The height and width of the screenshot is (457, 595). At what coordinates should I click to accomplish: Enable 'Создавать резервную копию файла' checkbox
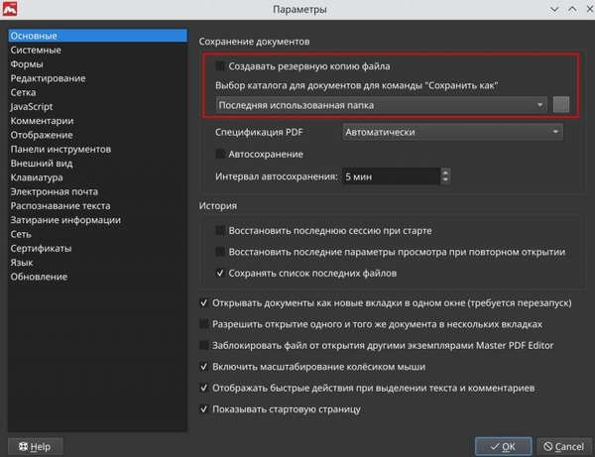[x=220, y=66]
